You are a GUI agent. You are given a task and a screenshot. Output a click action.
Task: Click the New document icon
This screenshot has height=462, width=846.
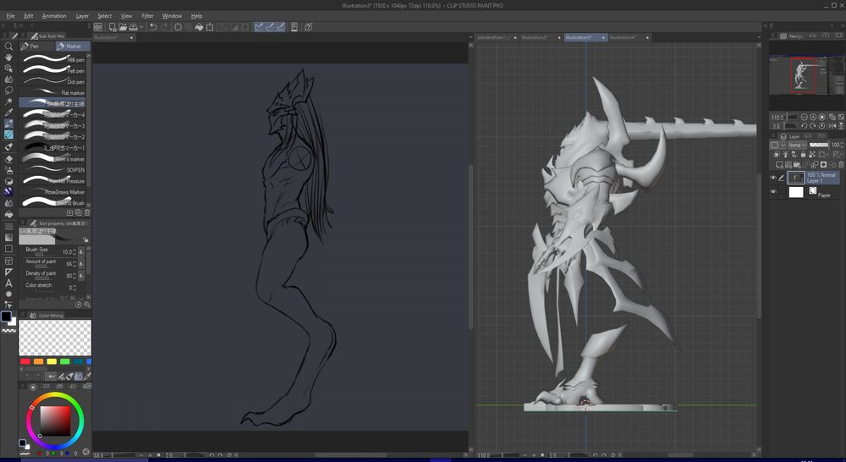113,27
